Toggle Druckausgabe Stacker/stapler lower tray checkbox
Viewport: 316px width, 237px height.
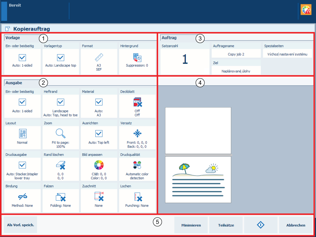22,165
